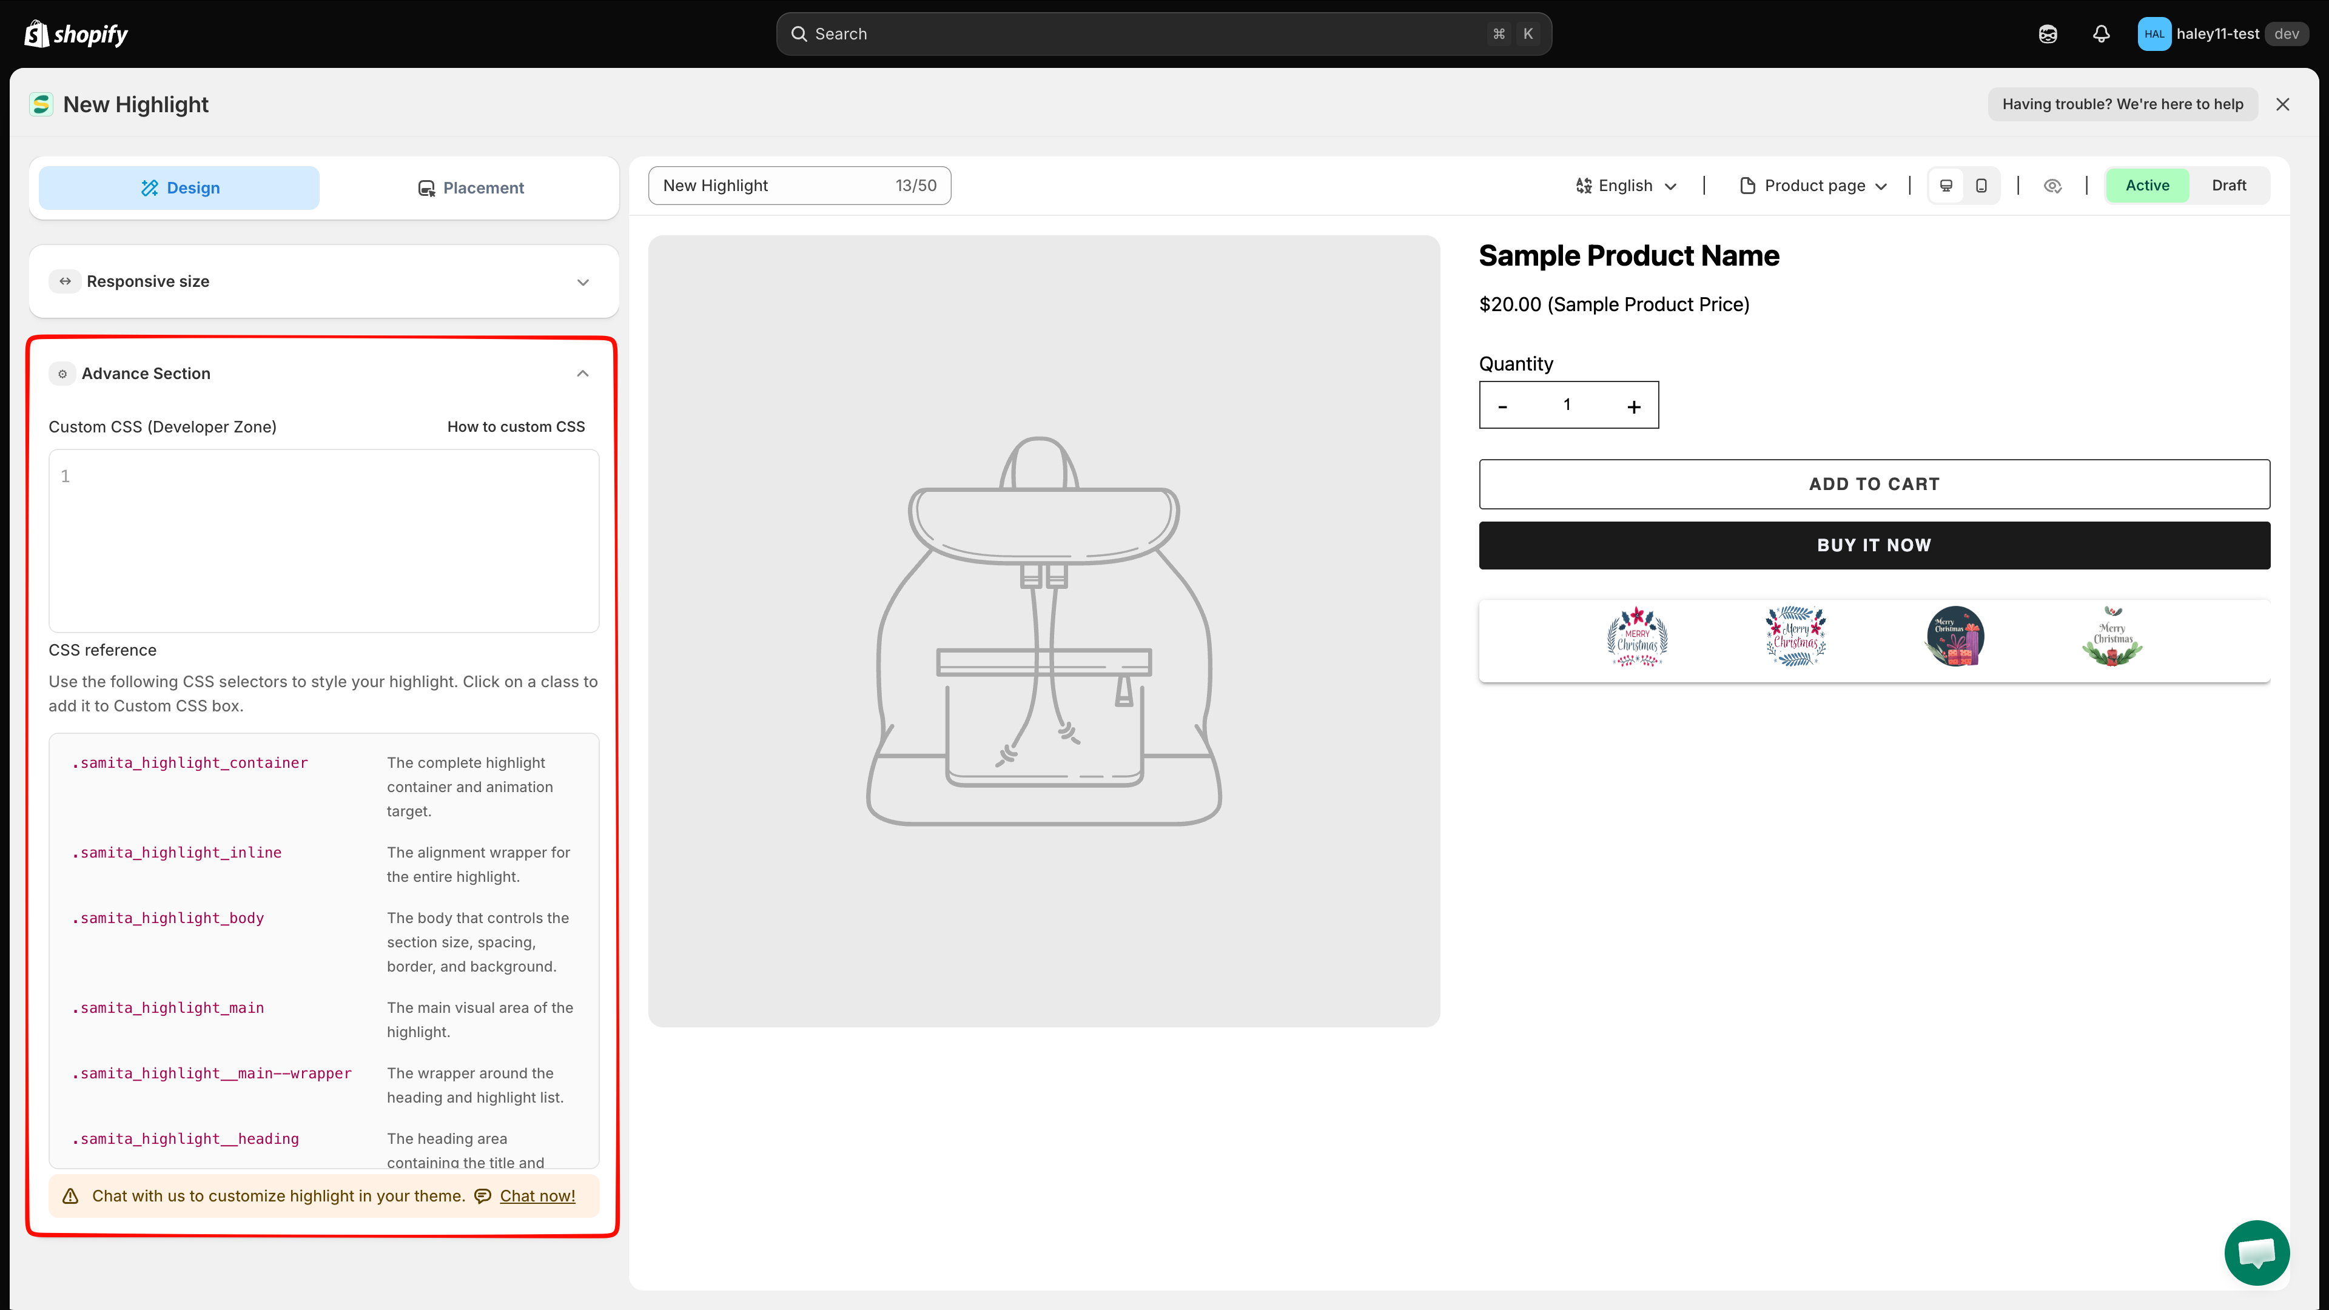Expand the Responsive size section
2329x1310 pixels.
pos(324,281)
